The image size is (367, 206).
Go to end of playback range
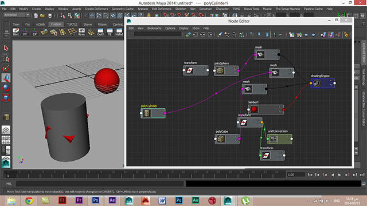pos(362,175)
